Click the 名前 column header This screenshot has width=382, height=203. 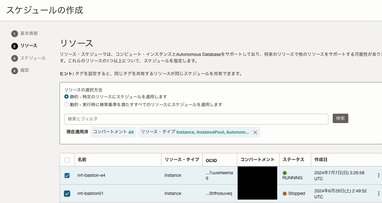[x=82, y=160]
